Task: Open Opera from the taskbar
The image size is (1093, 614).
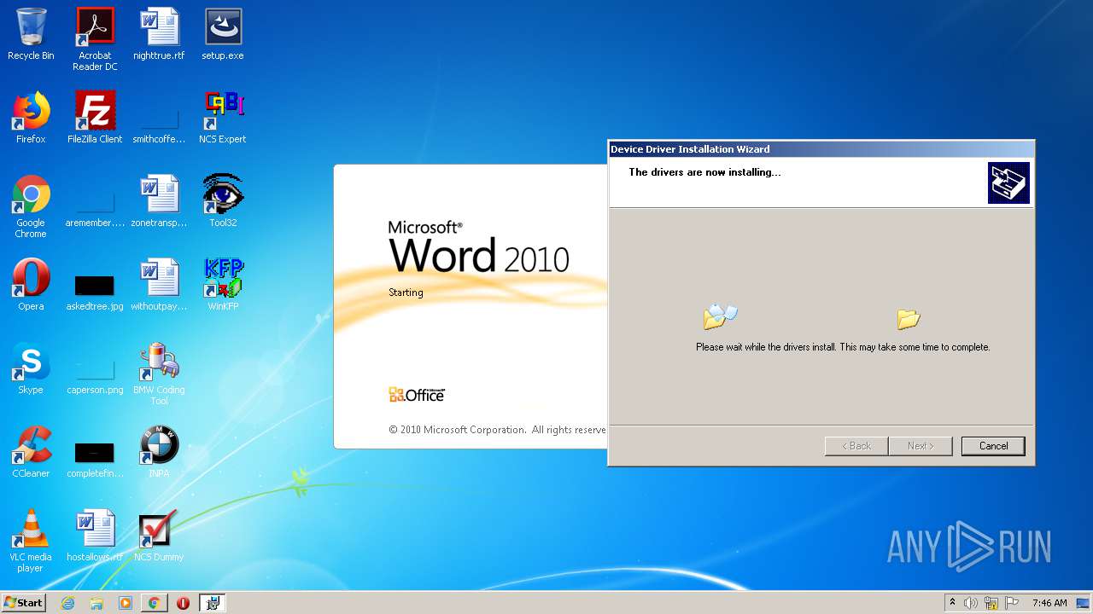Action: tap(183, 603)
